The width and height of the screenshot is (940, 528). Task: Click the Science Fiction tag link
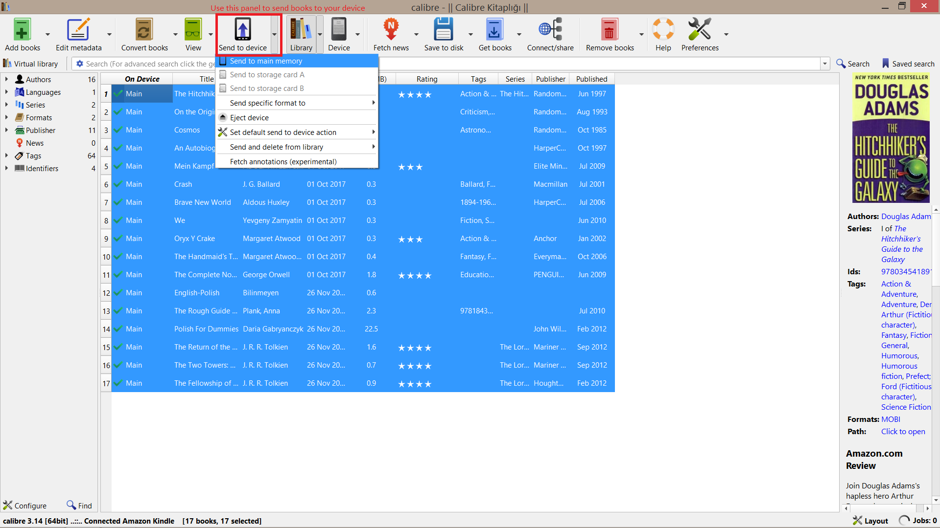click(906, 407)
